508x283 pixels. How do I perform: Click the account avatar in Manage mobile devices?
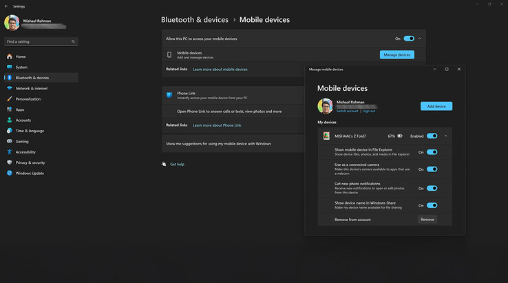pyautogui.click(x=326, y=106)
